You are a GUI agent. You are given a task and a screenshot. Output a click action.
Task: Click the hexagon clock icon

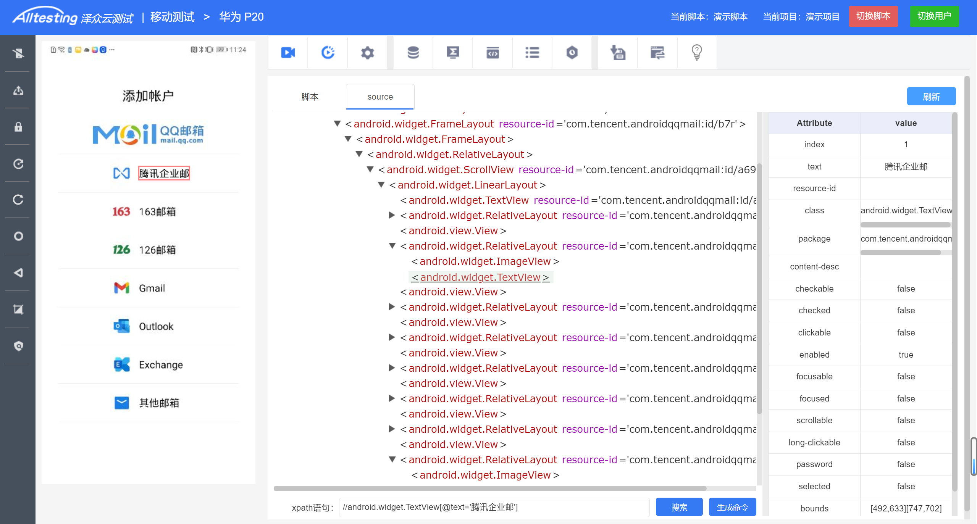point(572,52)
